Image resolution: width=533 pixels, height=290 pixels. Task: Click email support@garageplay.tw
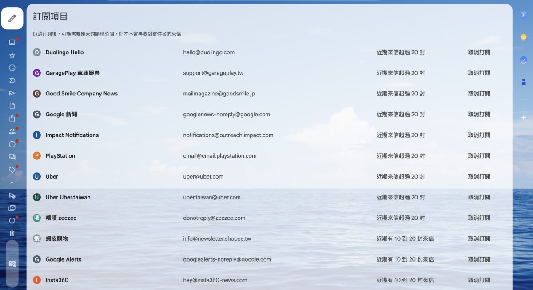(x=213, y=73)
